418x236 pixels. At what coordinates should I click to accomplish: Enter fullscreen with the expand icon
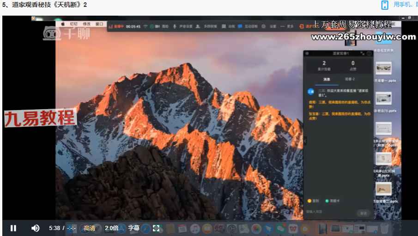point(156,228)
